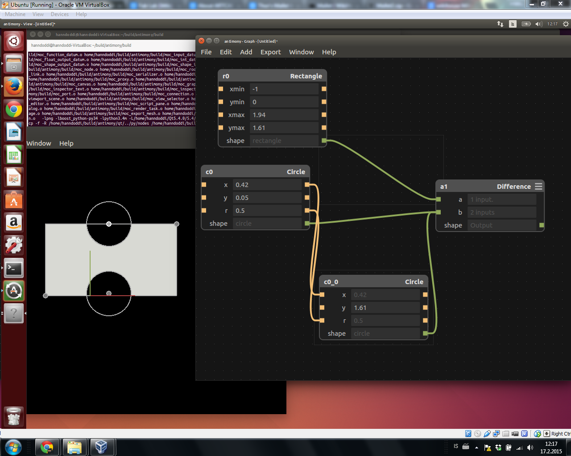Click the r value field of the c0 Circle node
571x456 pixels.
tap(267, 211)
